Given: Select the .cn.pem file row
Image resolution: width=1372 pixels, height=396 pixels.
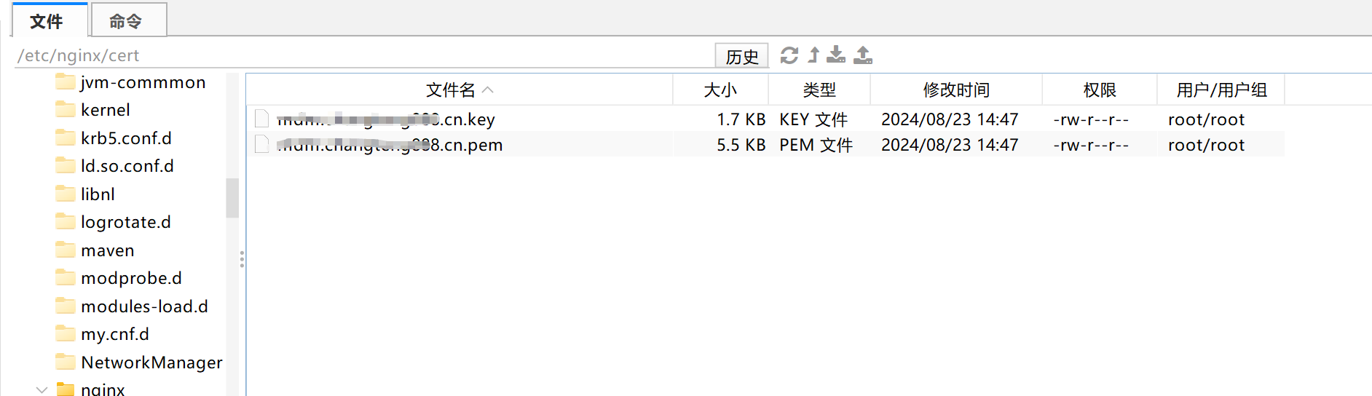Looking at the screenshot, I should [x=765, y=144].
